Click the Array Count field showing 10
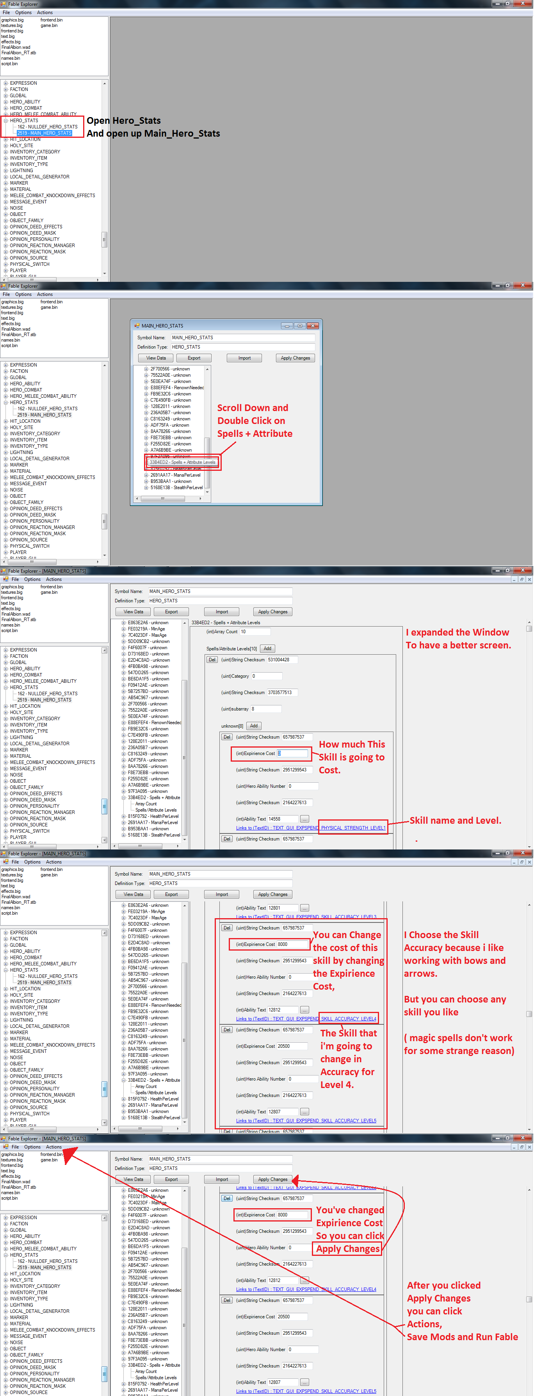The image size is (534, 1396). pos(254,632)
